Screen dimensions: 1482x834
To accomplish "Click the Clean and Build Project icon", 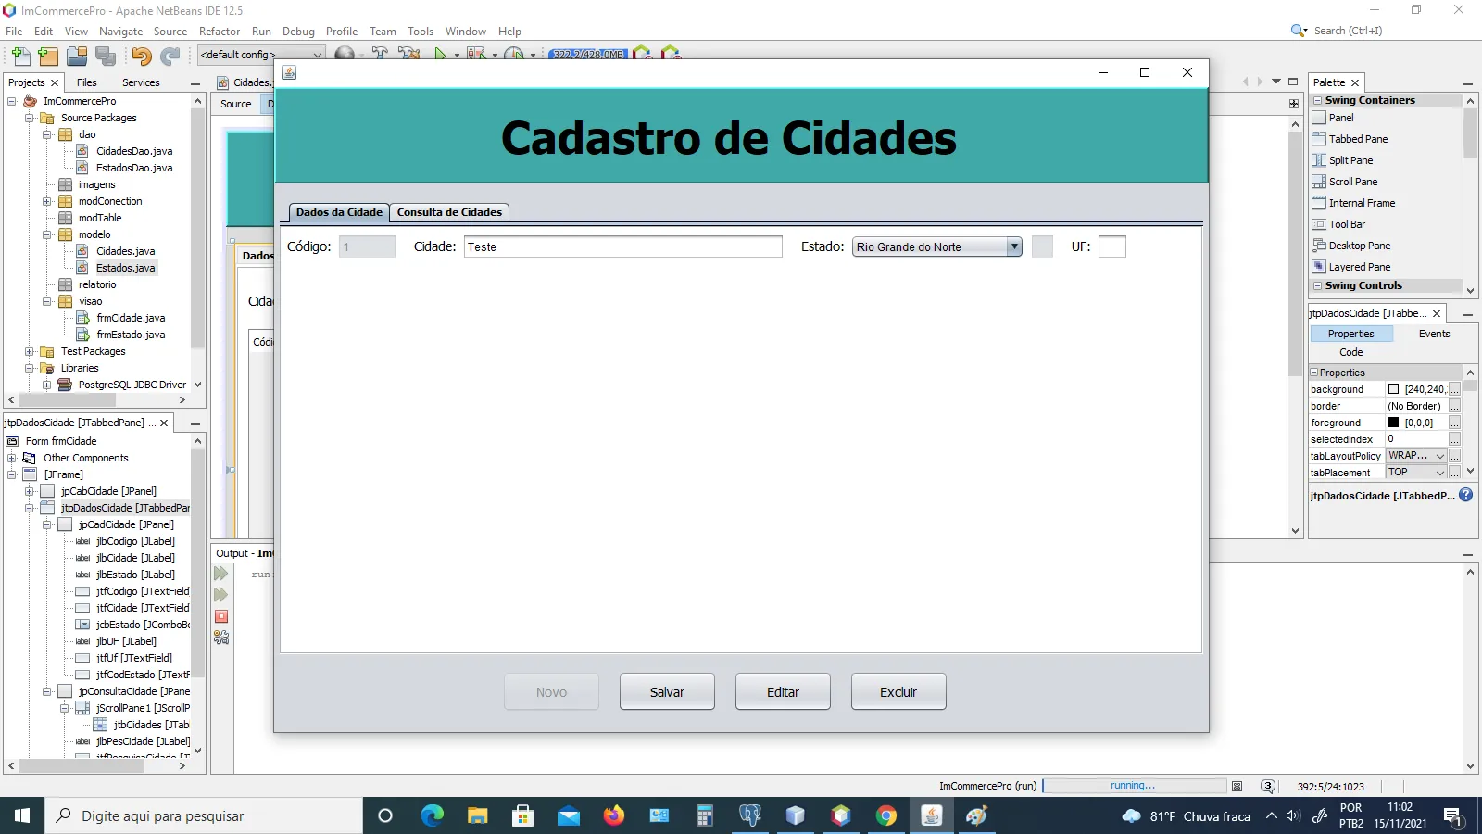I will (409, 54).
